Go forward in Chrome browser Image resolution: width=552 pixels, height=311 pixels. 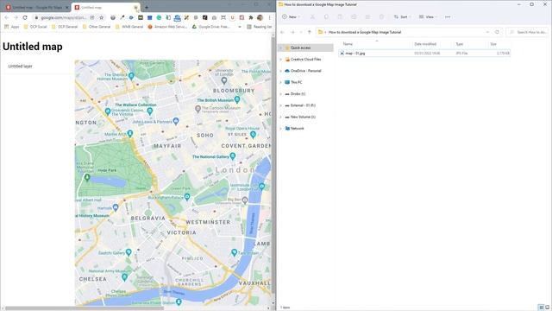(x=16, y=17)
